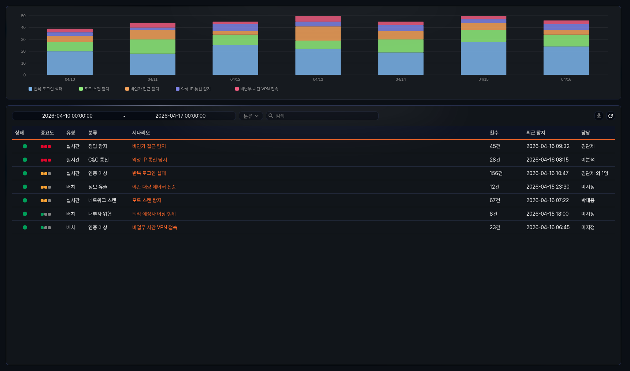This screenshot has width=630, height=371.
Task: Open end date picker 2026-04-17
Action: click(180, 116)
